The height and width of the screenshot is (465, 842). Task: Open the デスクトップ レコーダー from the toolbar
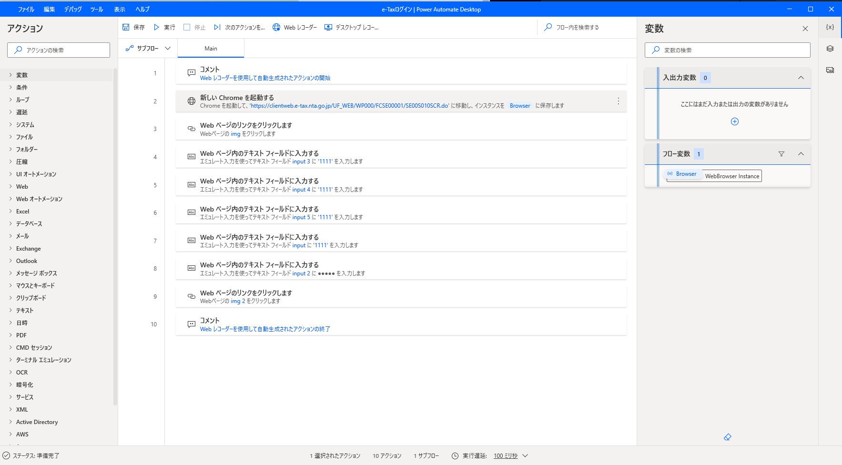[x=328, y=28]
